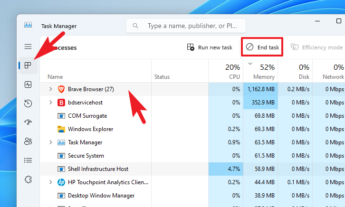
Task: Click the 38.9 MB memory cell
Action: (260, 196)
